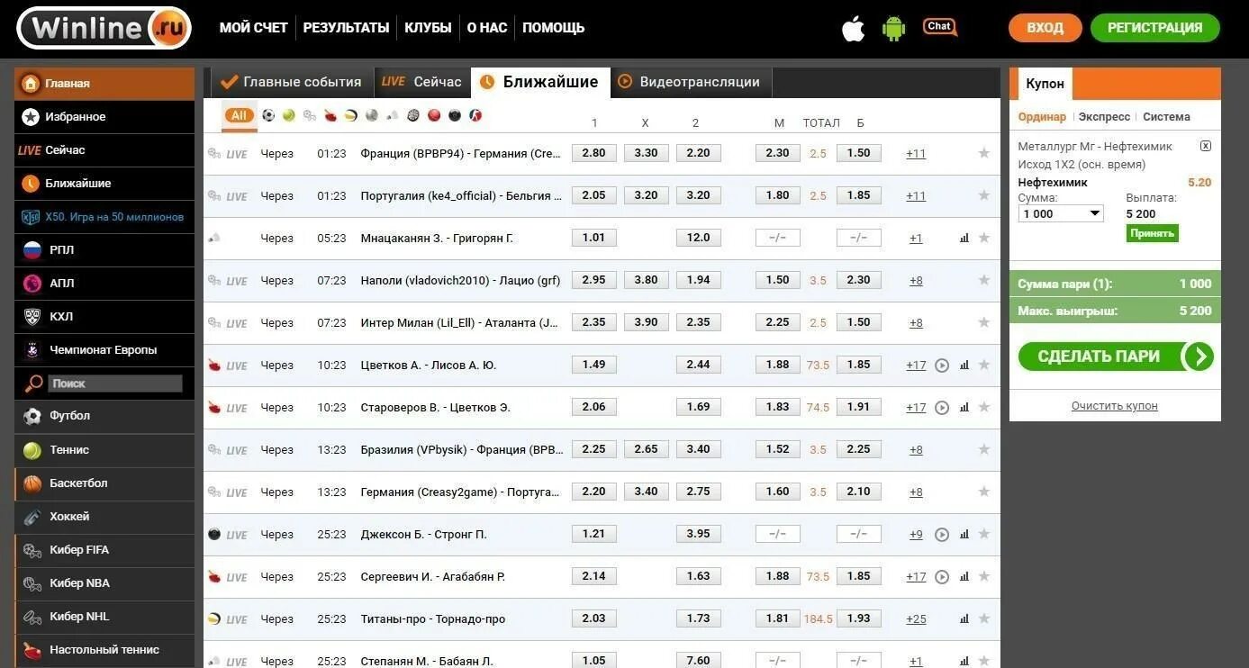Click СДЕЛАТЬ ПАРИ to place bet
1249x668 pixels.
point(1116,357)
